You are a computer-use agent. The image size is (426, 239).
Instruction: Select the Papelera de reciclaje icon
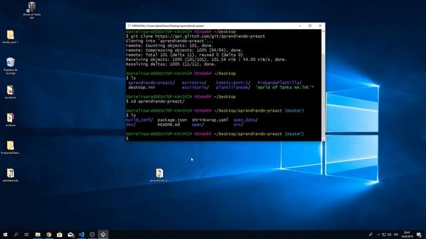click(x=11, y=66)
